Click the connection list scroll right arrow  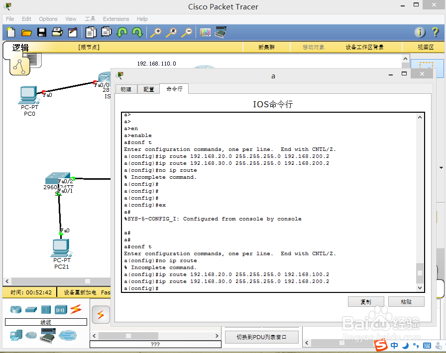pos(217,336)
